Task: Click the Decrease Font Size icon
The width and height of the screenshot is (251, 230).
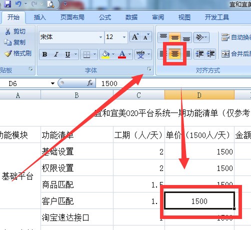Action: (146, 37)
